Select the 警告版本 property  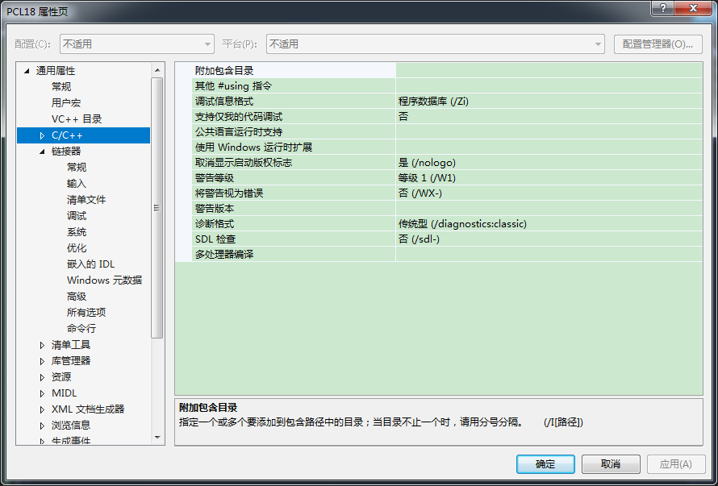point(294,209)
